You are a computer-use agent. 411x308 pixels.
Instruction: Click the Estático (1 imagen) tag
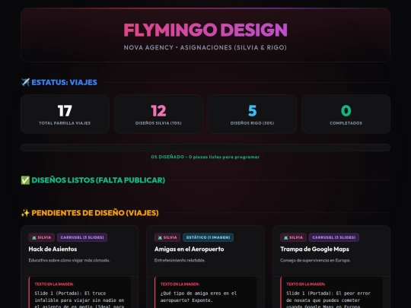pos(208,237)
